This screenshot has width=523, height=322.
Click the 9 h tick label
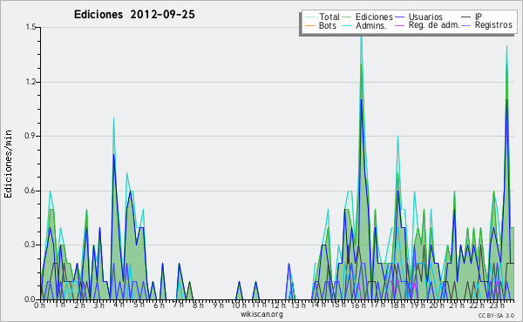218,305
